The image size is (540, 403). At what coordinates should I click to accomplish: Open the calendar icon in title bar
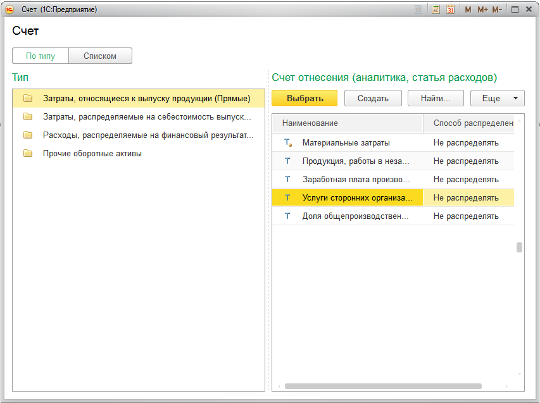click(450, 9)
